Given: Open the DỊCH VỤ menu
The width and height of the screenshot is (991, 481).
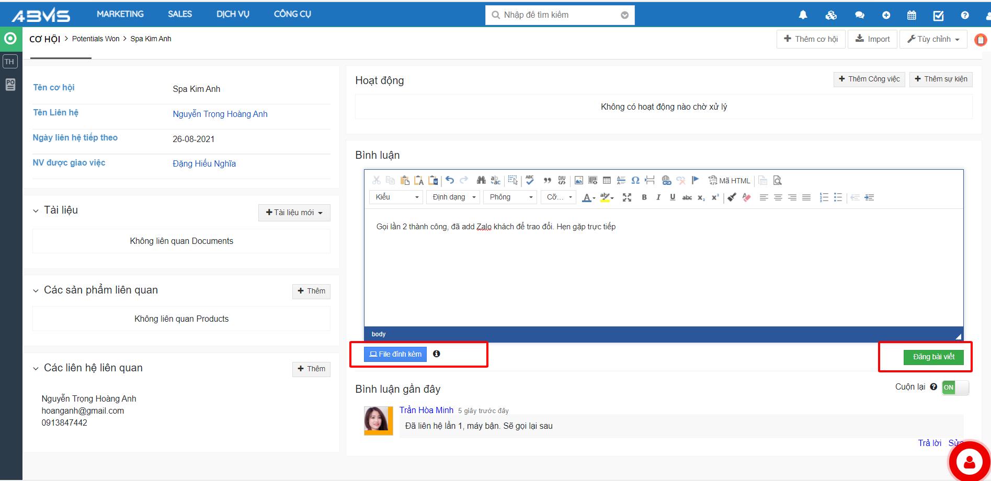Looking at the screenshot, I should (233, 14).
